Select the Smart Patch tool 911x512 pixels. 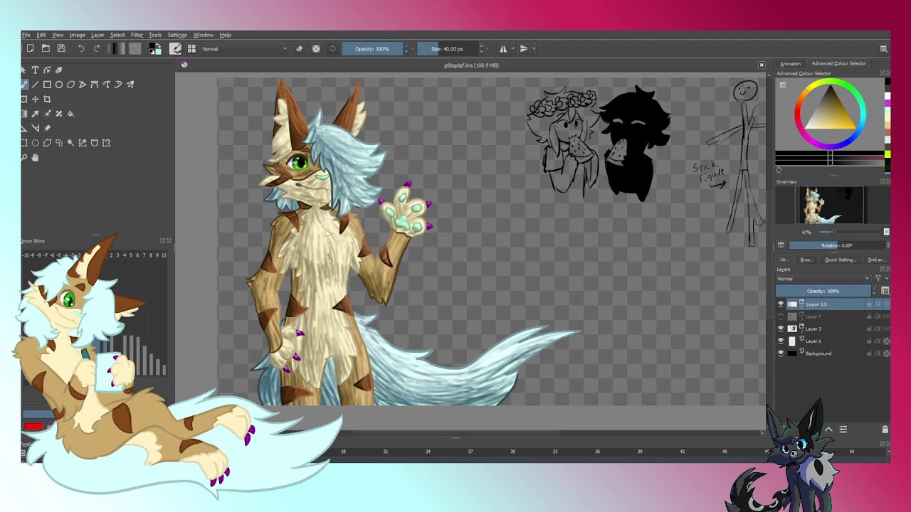tap(59, 114)
